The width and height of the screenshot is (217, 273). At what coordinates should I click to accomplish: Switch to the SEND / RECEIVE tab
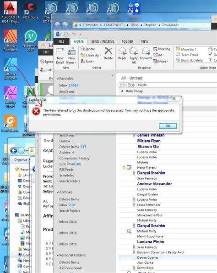pyautogui.click(x=103, y=41)
